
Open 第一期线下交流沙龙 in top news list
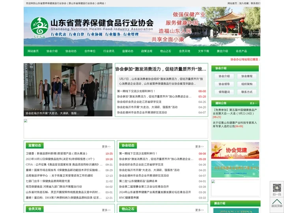click(x=136, y=91)
